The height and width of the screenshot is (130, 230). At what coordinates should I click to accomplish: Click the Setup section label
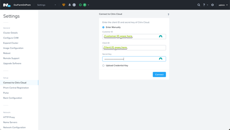pyautogui.click(x=6, y=78)
